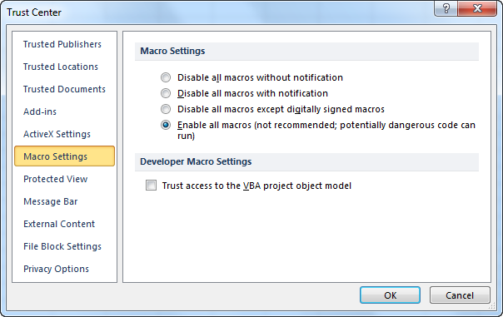The image size is (503, 317).
Task: Select the Macro Settings category
Action: [64, 156]
